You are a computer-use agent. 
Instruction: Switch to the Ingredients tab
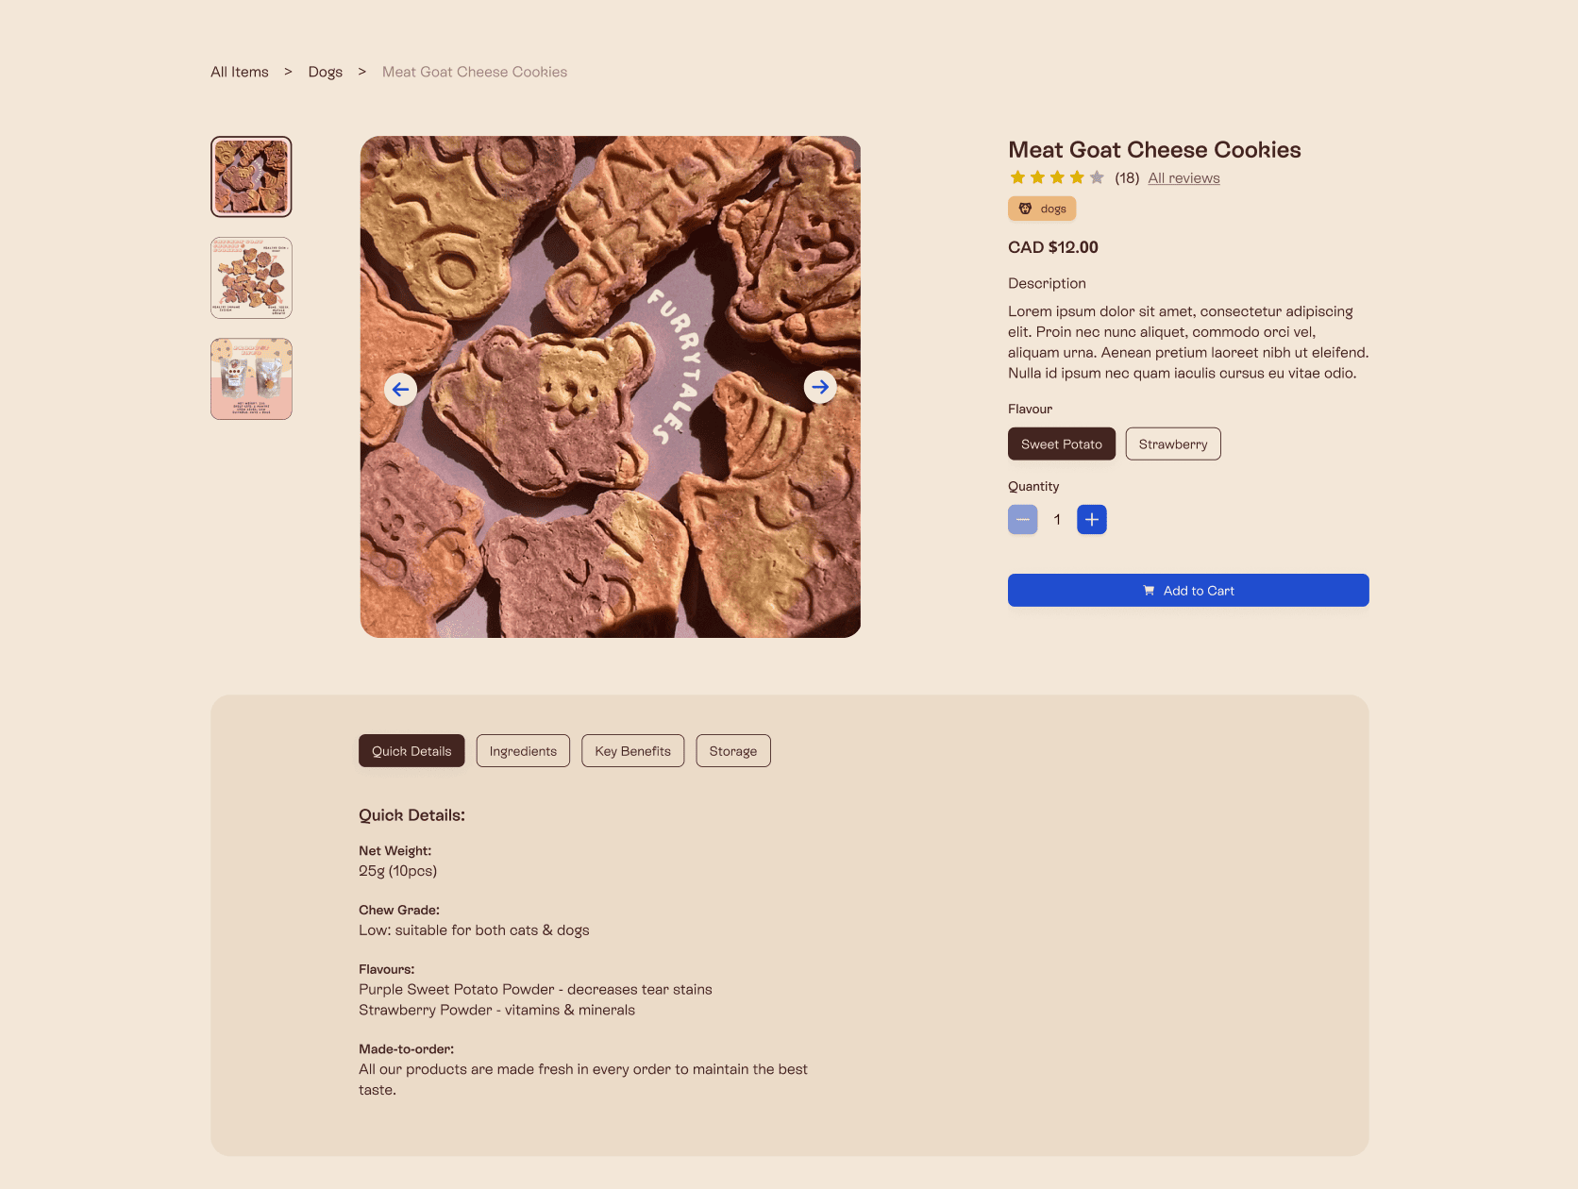coord(523,751)
